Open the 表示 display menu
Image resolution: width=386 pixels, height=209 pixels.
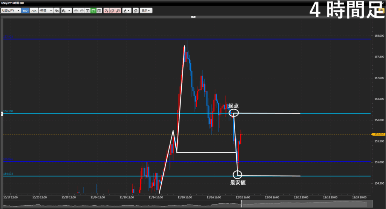[x=146, y=11]
